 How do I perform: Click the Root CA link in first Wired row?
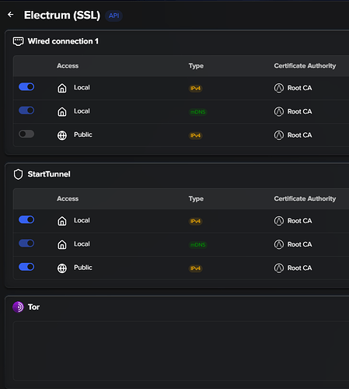(300, 88)
